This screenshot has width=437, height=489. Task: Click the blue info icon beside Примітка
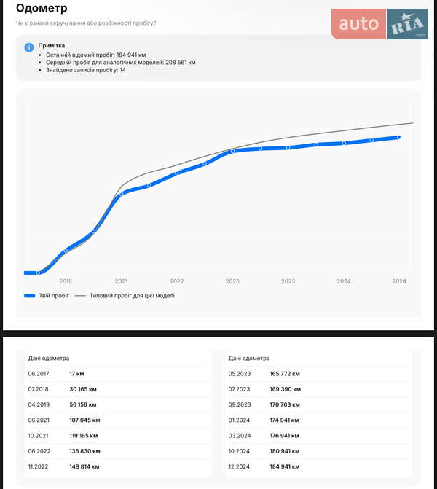(29, 47)
